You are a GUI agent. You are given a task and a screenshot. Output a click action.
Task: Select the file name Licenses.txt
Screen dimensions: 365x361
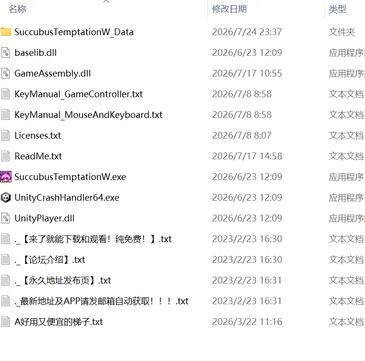click(x=38, y=135)
